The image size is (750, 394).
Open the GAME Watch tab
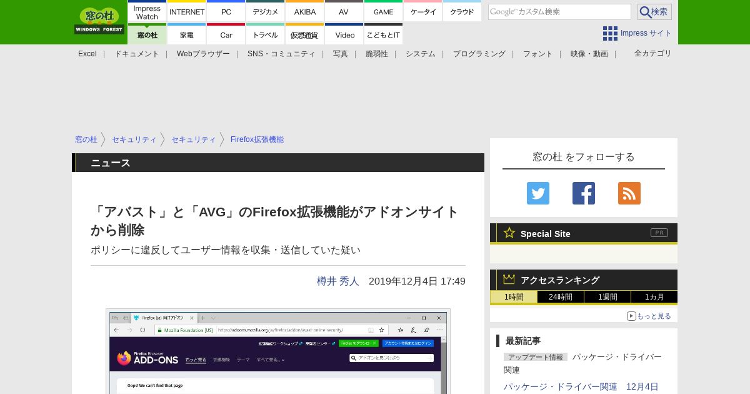(383, 12)
